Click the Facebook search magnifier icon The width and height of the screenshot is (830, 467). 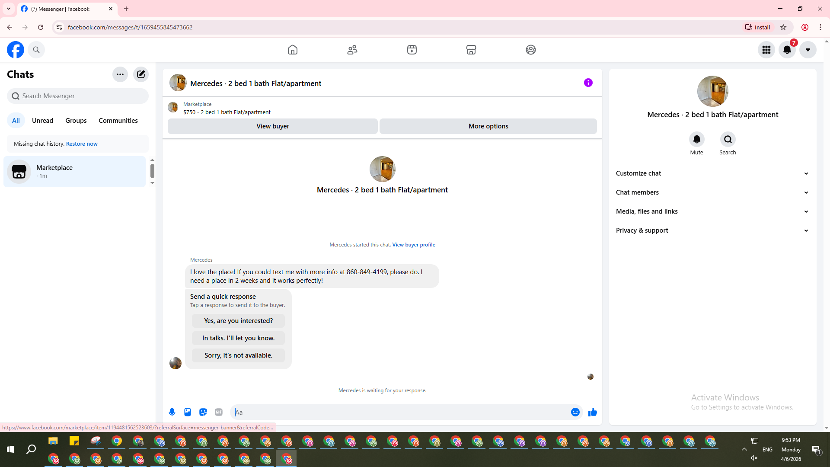click(x=36, y=50)
